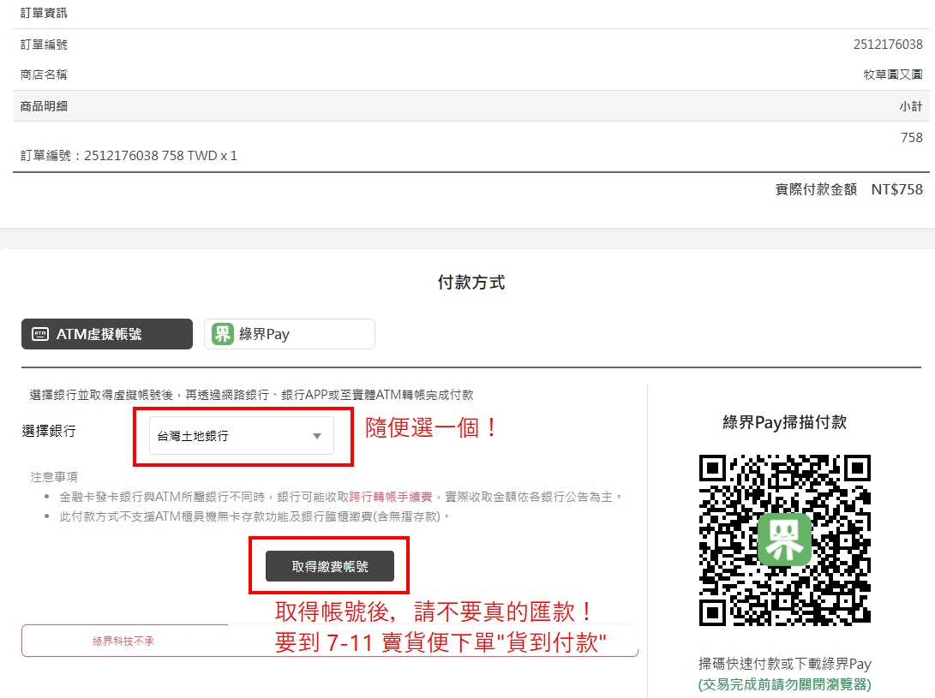Click the store name 牧草圓又圓
The width and height of the screenshot is (935, 698).
(x=892, y=75)
